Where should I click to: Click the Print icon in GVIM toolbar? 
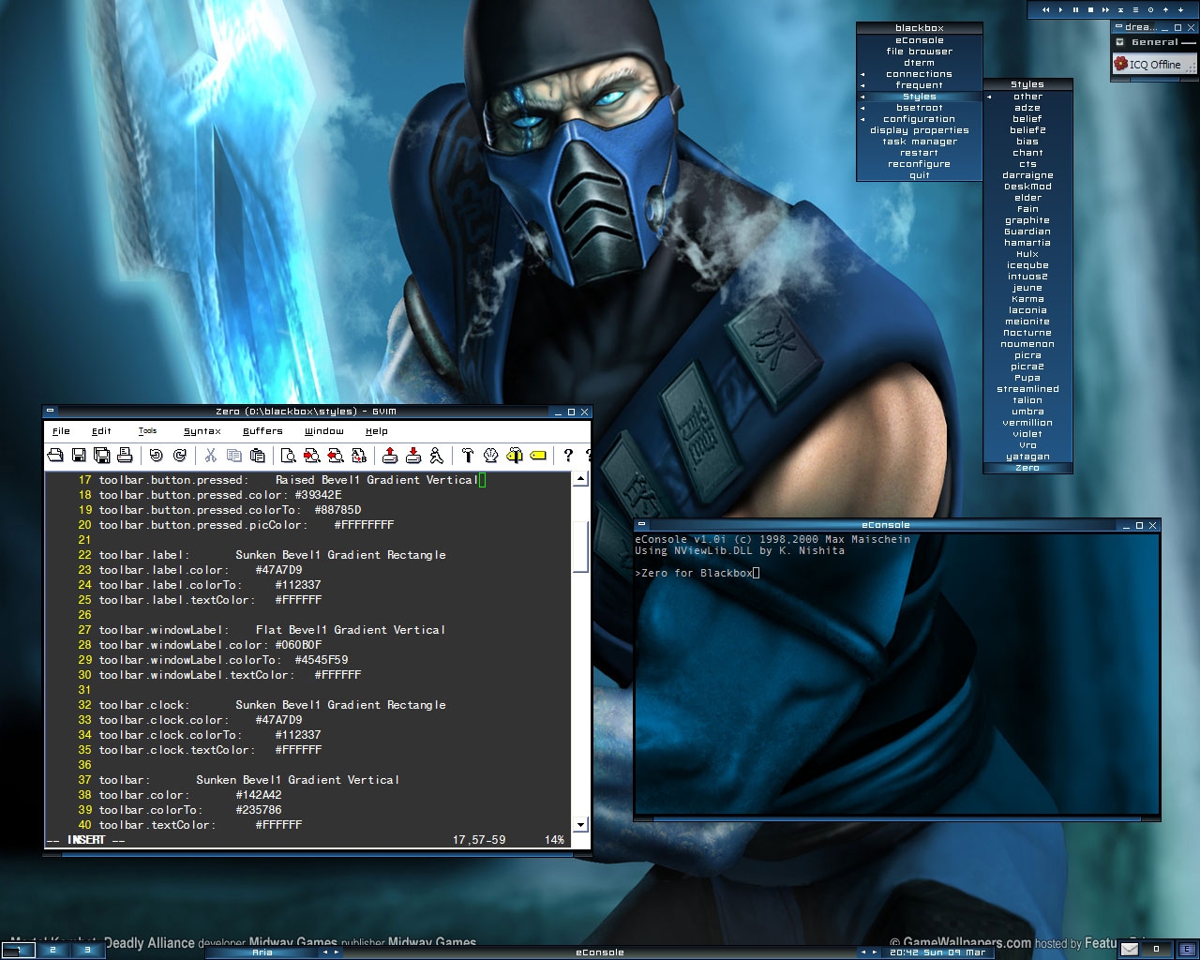[x=125, y=456]
